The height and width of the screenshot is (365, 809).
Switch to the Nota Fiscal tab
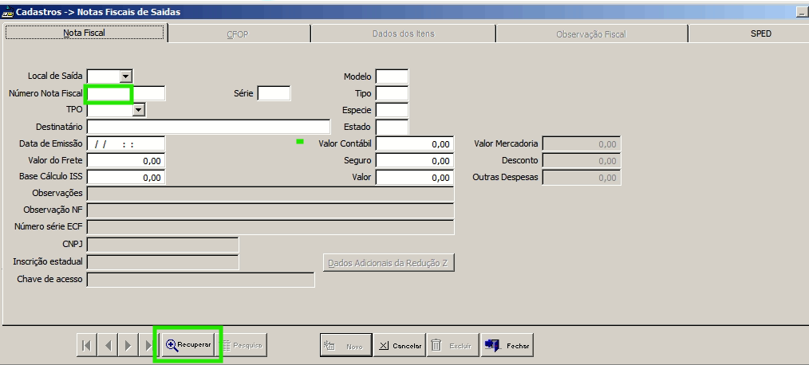(x=84, y=33)
